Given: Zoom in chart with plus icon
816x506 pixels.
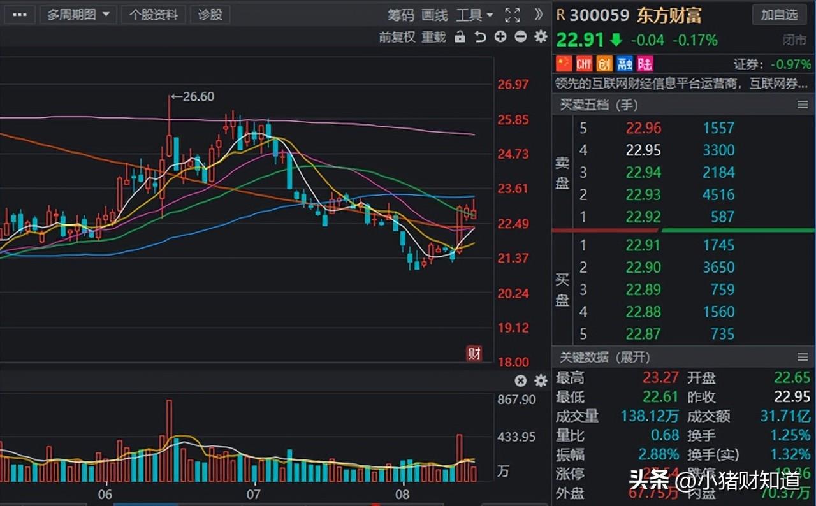Looking at the screenshot, I should tap(500, 36).
